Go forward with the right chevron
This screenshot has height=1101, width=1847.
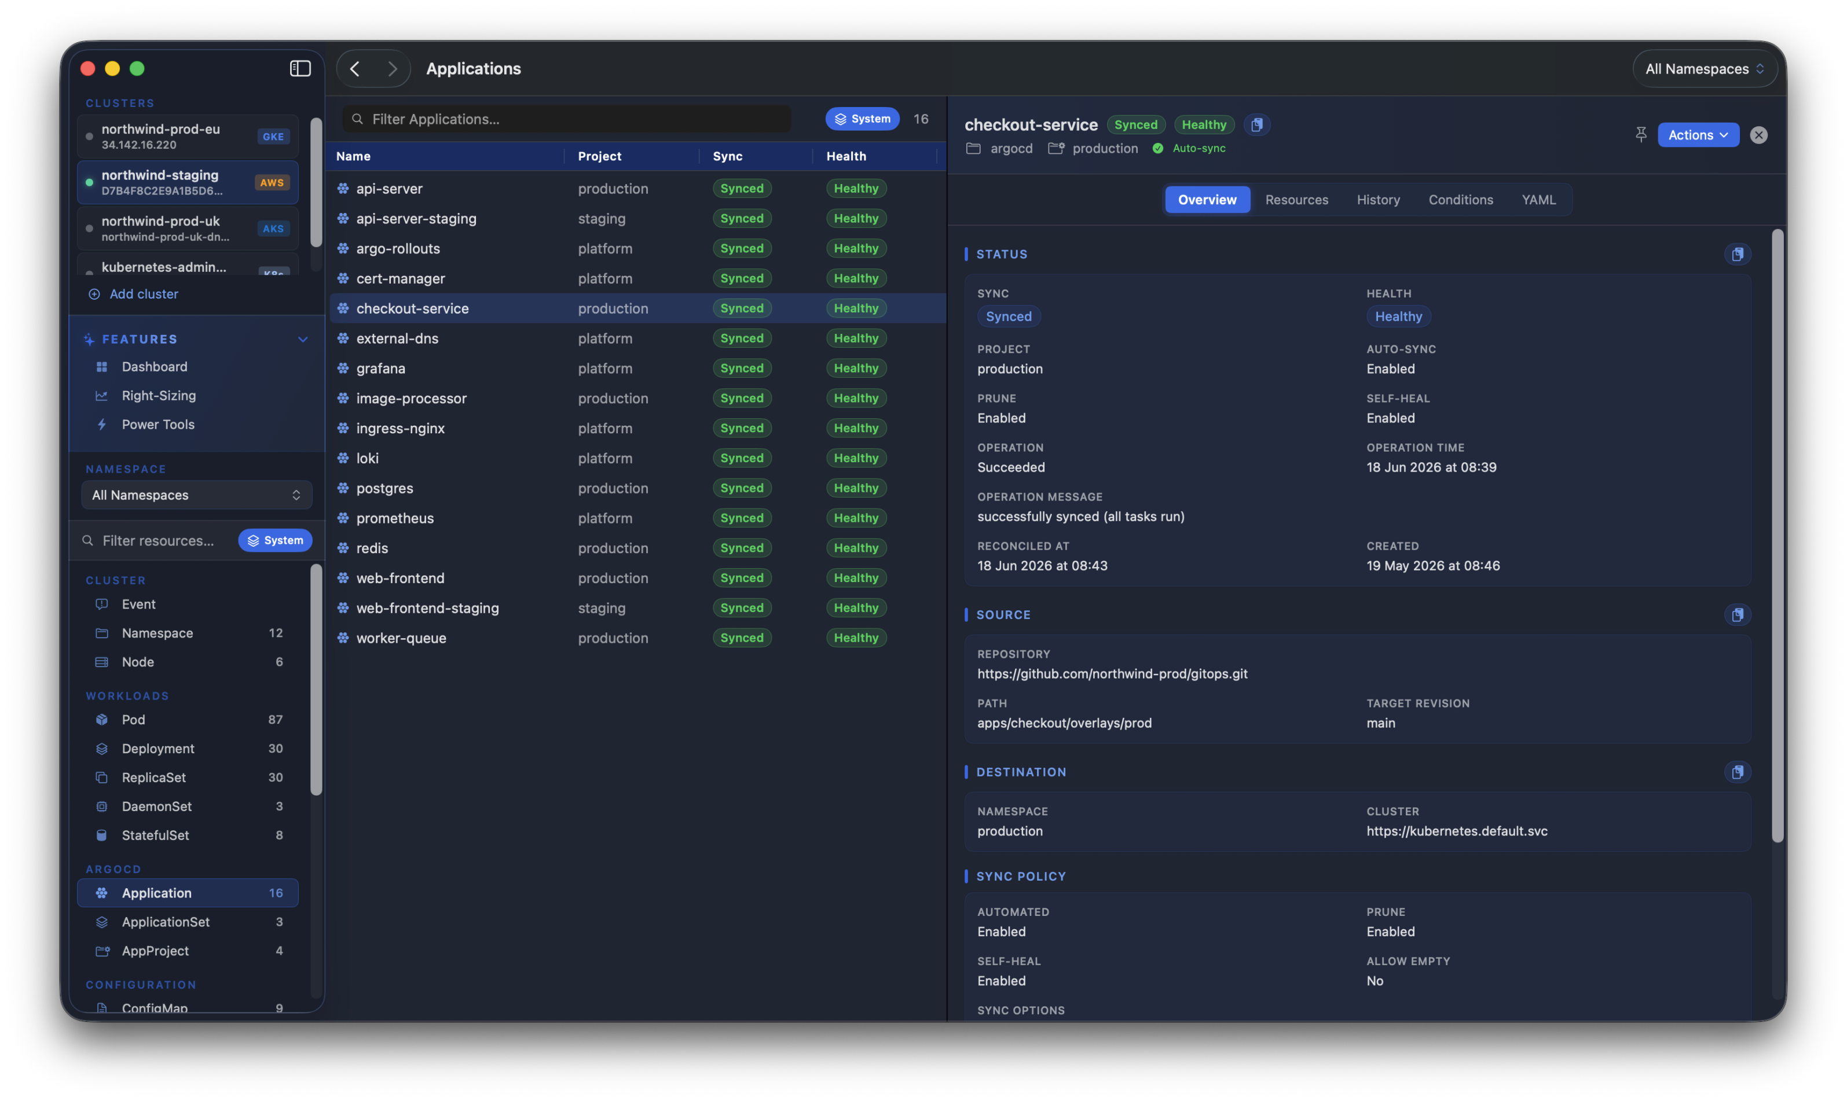[392, 68]
